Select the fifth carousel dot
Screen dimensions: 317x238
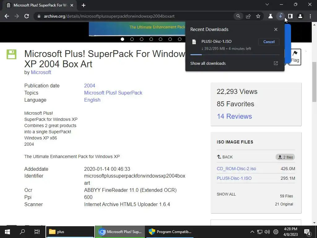click(161, 39)
